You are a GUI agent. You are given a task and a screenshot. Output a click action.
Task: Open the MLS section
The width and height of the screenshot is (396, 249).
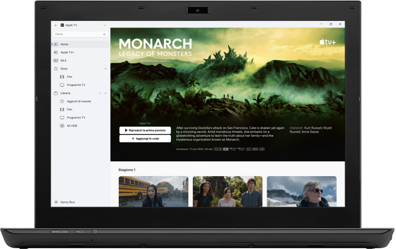[x=81, y=61]
